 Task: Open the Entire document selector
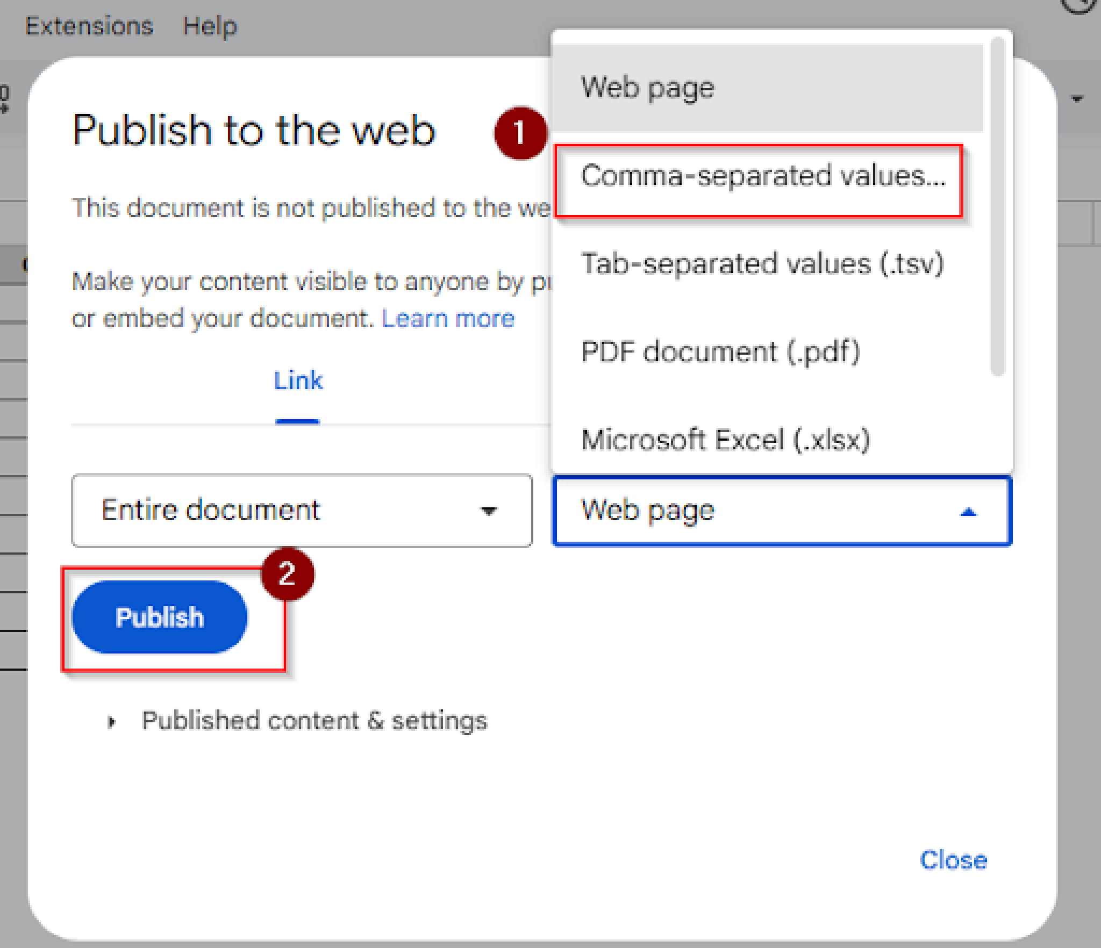pos(301,509)
